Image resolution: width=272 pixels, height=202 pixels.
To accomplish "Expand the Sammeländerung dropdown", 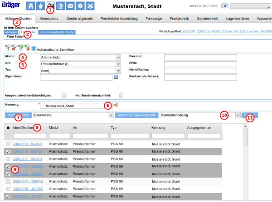I will 238,115.
